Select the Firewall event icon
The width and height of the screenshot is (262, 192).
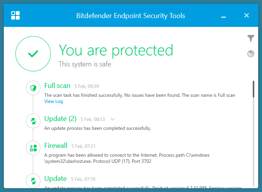coord(33,148)
